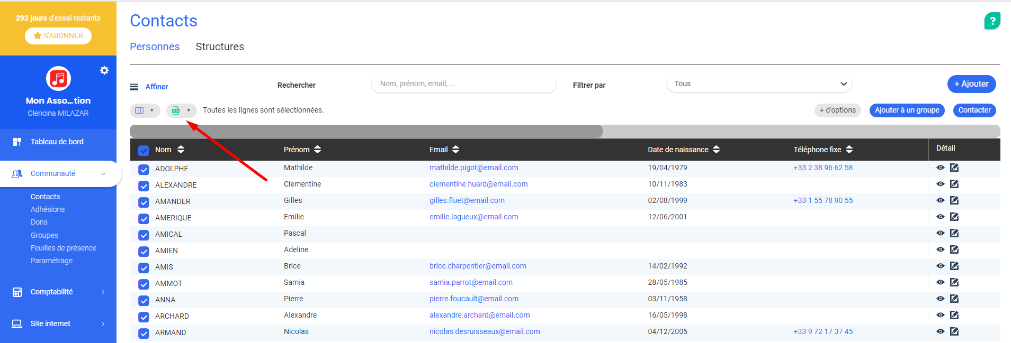Edit the AMERIQUE contact pencil icon
The width and height of the screenshot is (1011, 343).
954,217
